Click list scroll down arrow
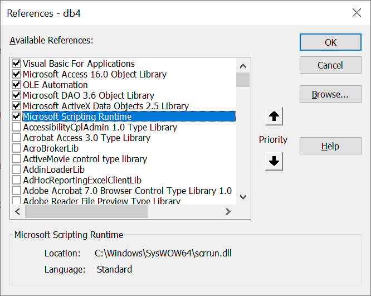The height and width of the screenshot is (296, 371). (243, 197)
